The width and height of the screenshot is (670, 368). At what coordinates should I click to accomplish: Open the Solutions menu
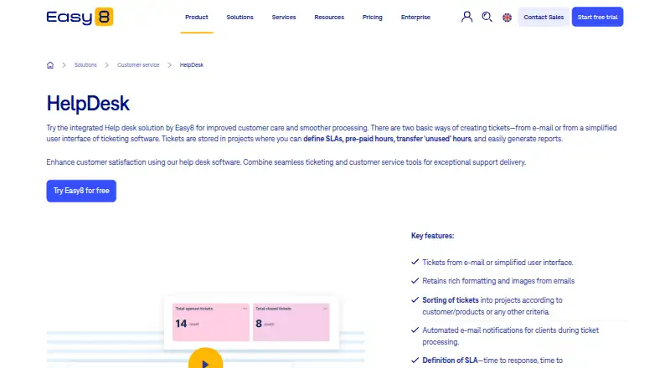(240, 17)
